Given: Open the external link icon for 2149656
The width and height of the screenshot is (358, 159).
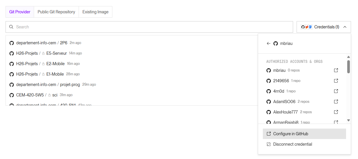Looking at the screenshot, I should click(336, 81).
